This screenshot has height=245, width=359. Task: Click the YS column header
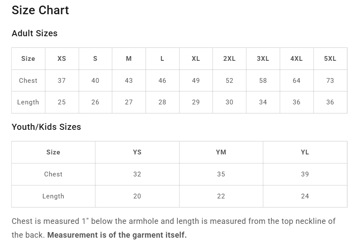pos(137,152)
